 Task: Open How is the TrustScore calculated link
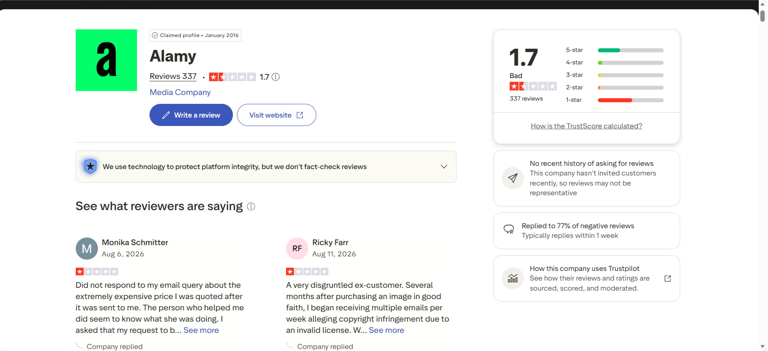tap(586, 126)
